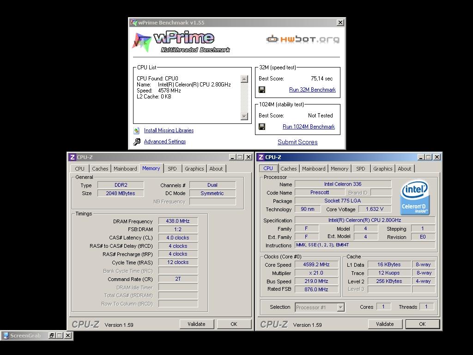473x355 pixels.
Task: Click CPU List scrollbar up arrow
Action: pyautogui.click(x=244, y=79)
